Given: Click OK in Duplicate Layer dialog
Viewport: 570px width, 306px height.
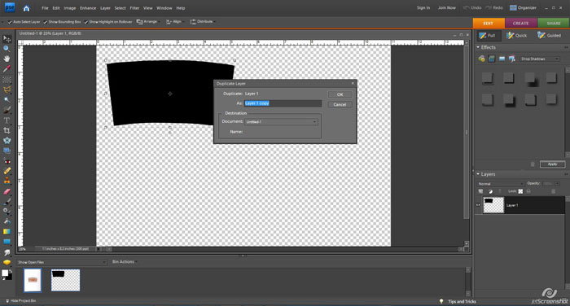Looking at the screenshot, I should click(340, 94).
